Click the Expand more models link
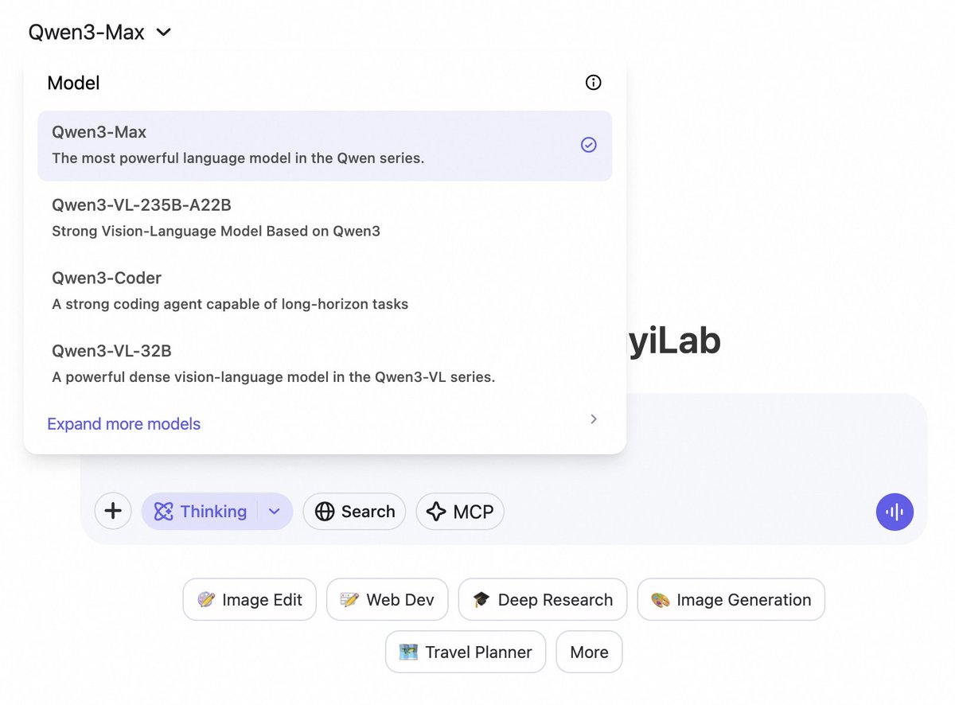Image resolution: width=955 pixels, height=705 pixels. pyautogui.click(x=124, y=424)
